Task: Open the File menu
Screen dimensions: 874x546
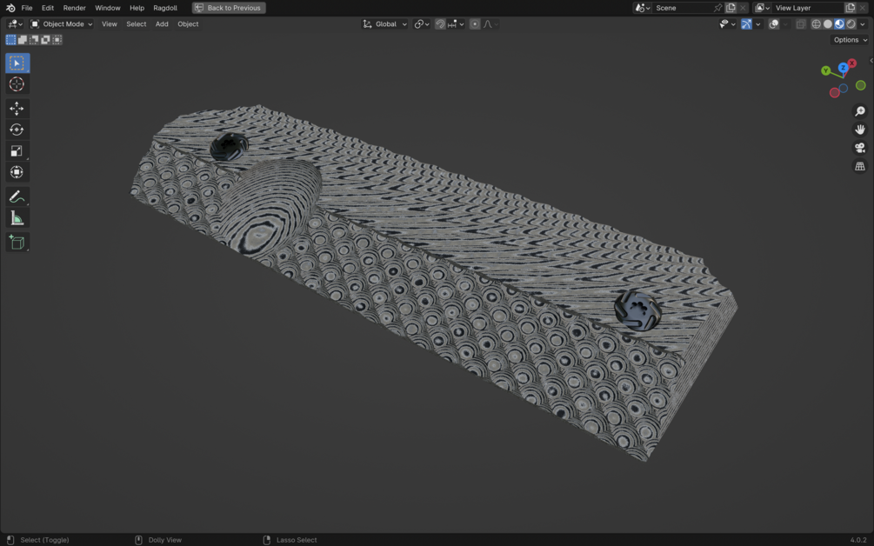Action: pos(27,8)
